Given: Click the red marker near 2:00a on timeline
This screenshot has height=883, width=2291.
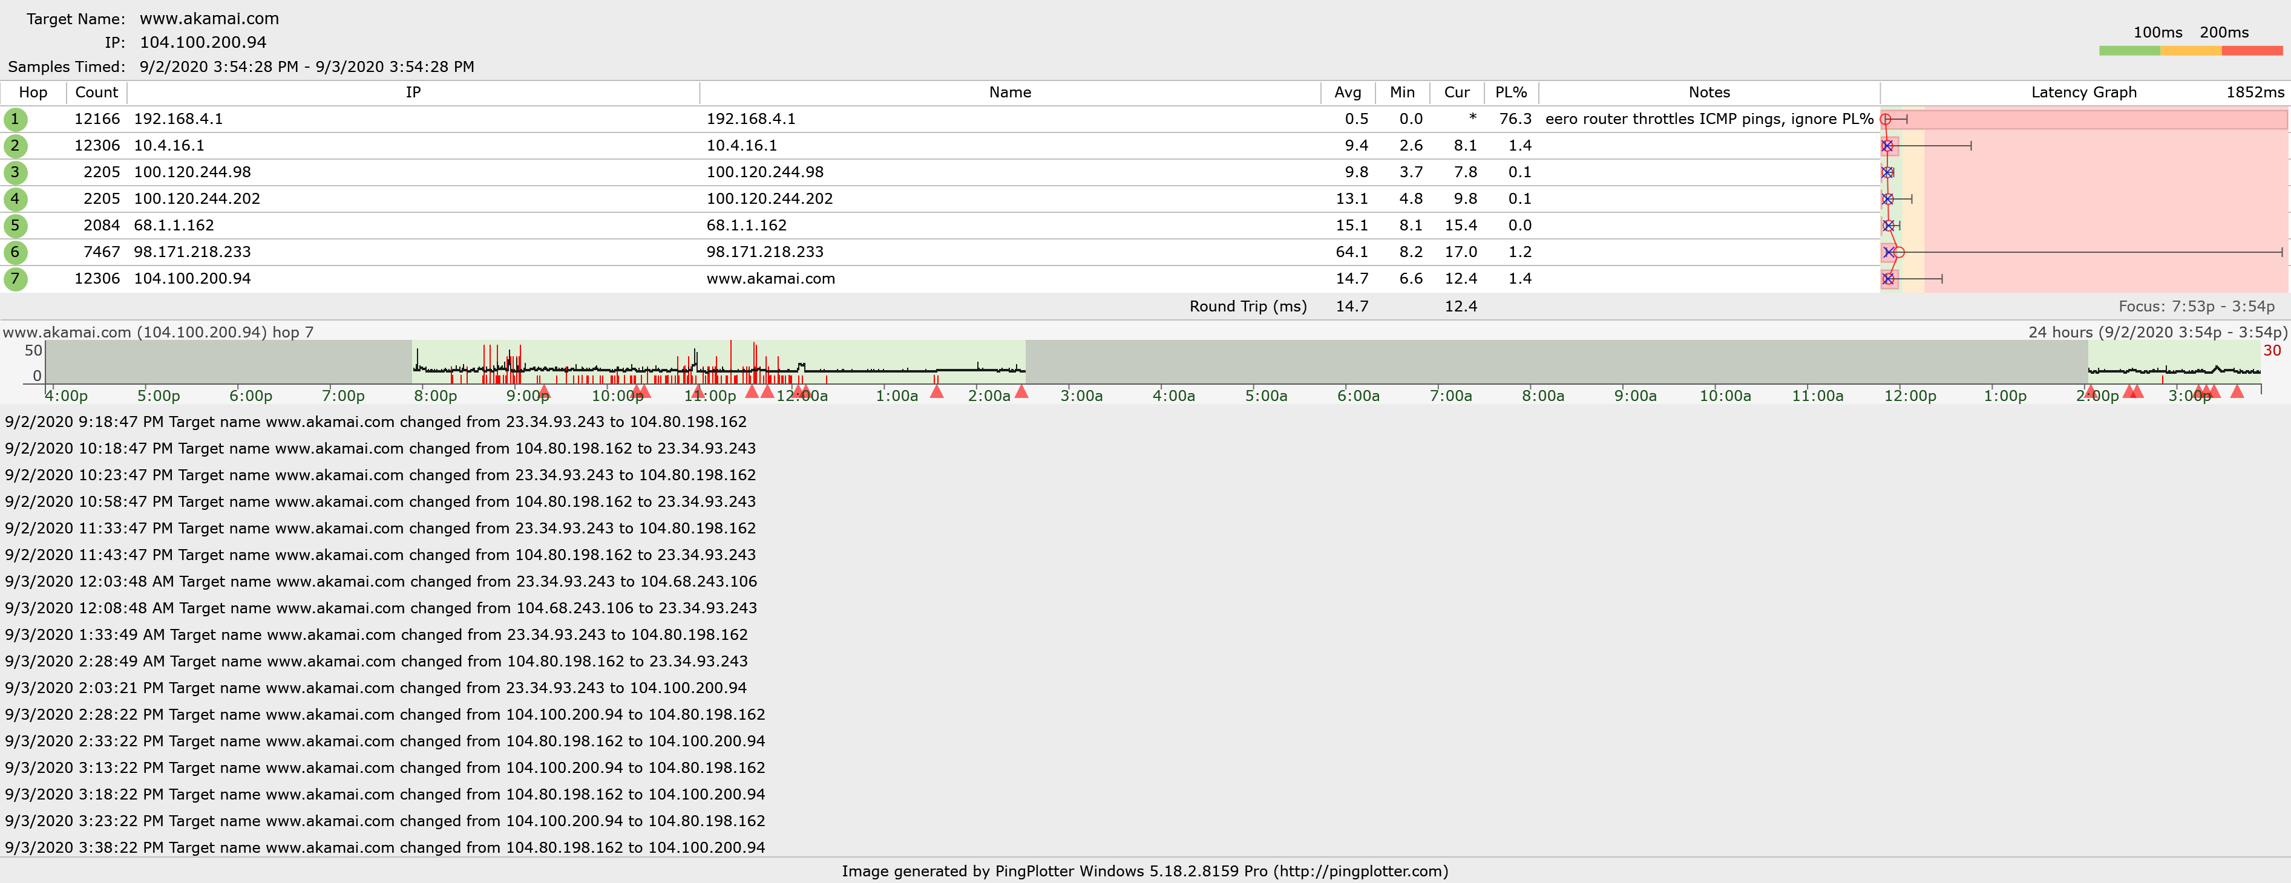Looking at the screenshot, I should 1021,391.
